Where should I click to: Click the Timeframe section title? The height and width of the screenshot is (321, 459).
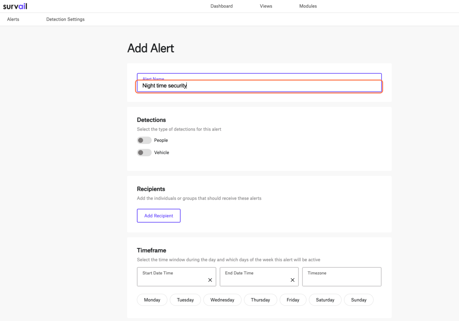152,250
